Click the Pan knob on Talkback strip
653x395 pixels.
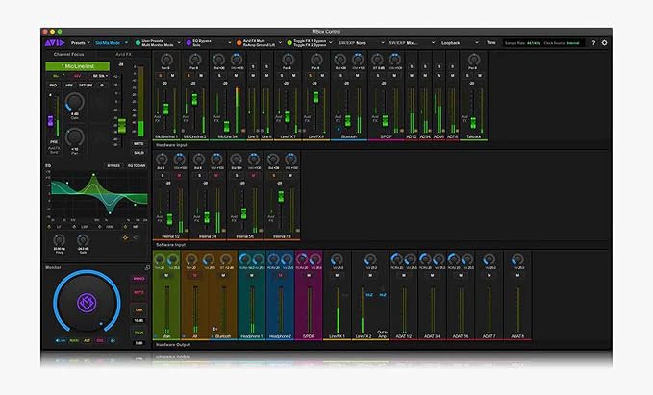pyautogui.click(x=473, y=60)
